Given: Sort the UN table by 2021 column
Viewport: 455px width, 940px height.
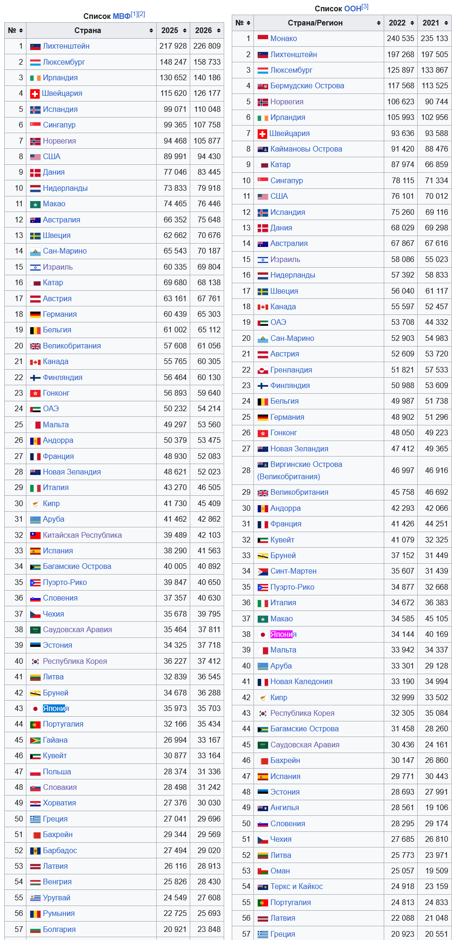Looking at the screenshot, I should click(435, 23).
